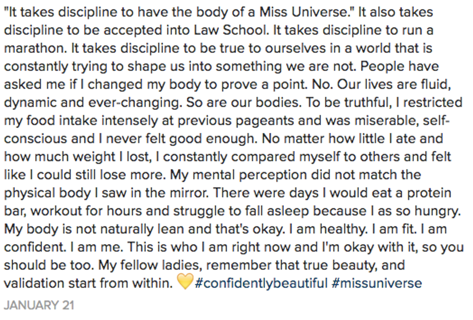The image size is (473, 320).
Task: Click the word "naturally" in the caption
Action: [x=123, y=229]
